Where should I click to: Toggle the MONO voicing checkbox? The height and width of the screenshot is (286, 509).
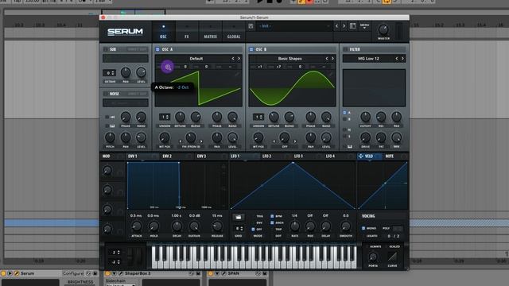click(363, 228)
